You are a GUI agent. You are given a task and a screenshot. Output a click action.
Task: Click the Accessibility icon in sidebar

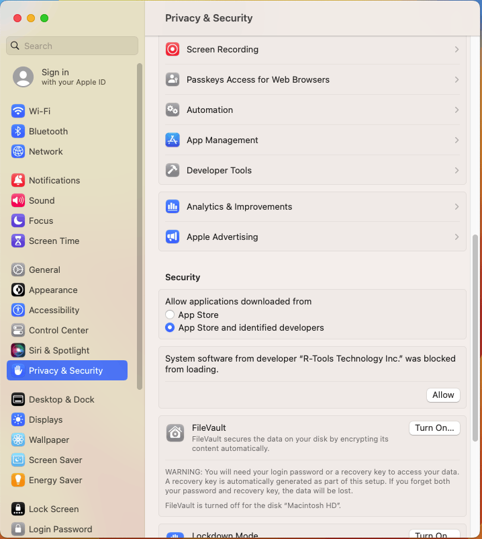click(x=18, y=310)
